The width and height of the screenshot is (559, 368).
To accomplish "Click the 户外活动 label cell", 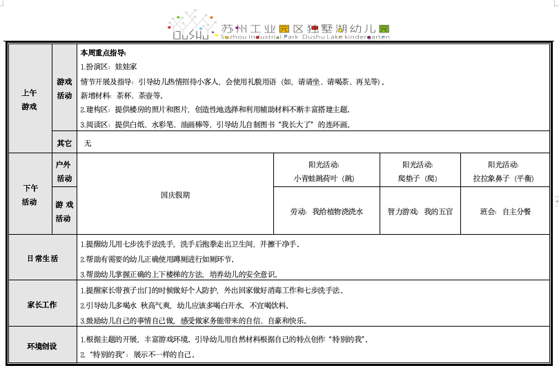I will click(x=64, y=171).
